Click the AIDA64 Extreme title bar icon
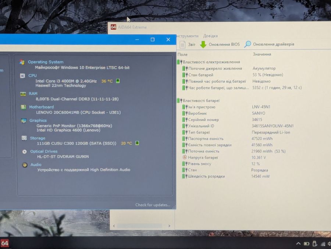 coord(113,27)
